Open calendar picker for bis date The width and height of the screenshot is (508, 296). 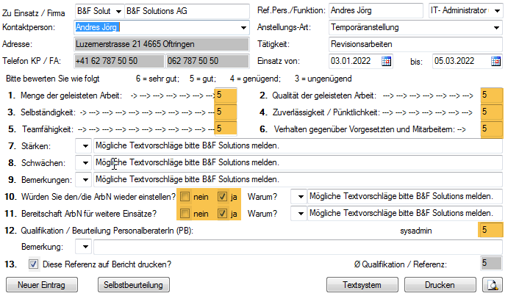point(490,61)
